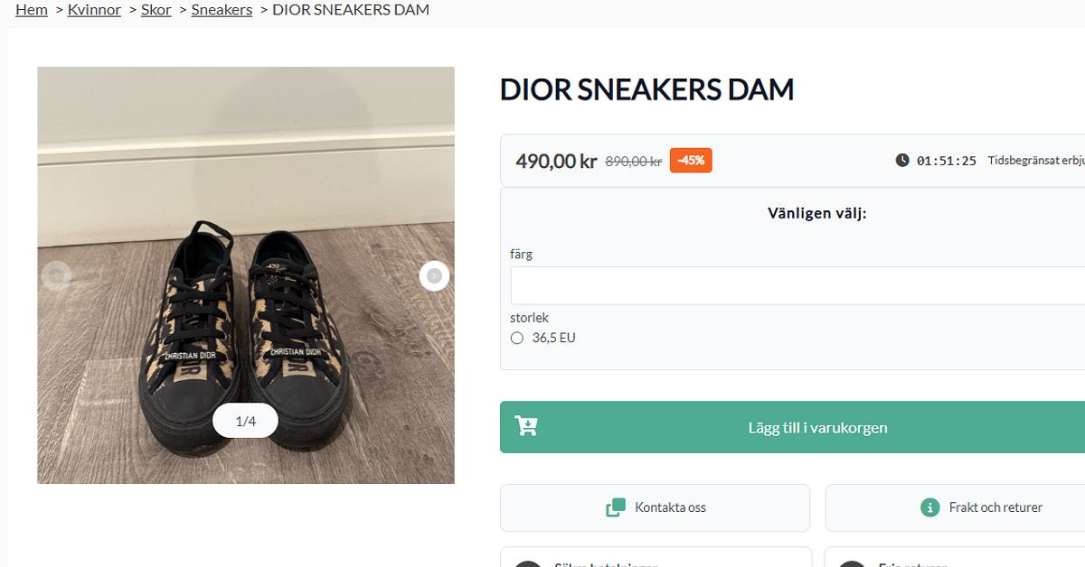Open the färg selection dropdown
This screenshot has width=1085, height=567.
pos(797,285)
